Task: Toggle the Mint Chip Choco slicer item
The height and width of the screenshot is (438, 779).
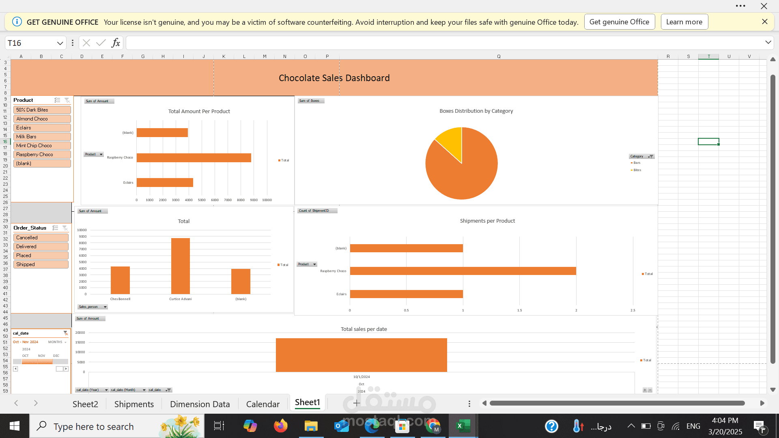Action: (42, 146)
